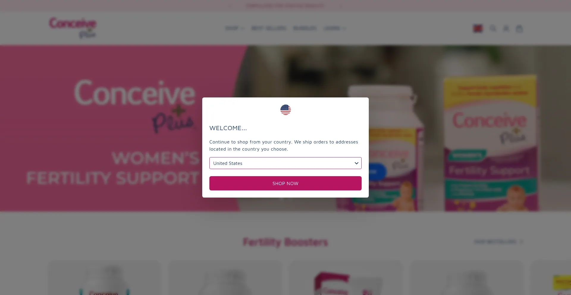Click the SHOP NOW button
Screen dimensions: 571x295
[285, 183]
